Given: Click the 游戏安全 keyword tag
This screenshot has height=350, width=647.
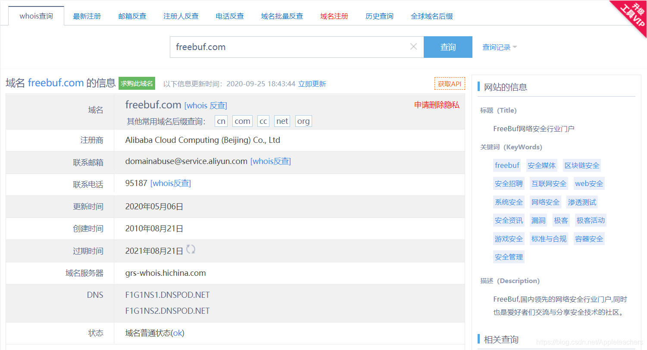Looking at the screenshot, I should coord(509,239).
